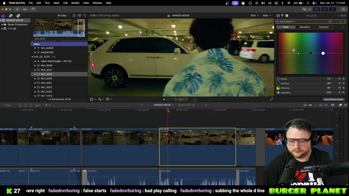
Task: Open the MANGO MOVIE project dropdown
Action: [x=164, y=105]
